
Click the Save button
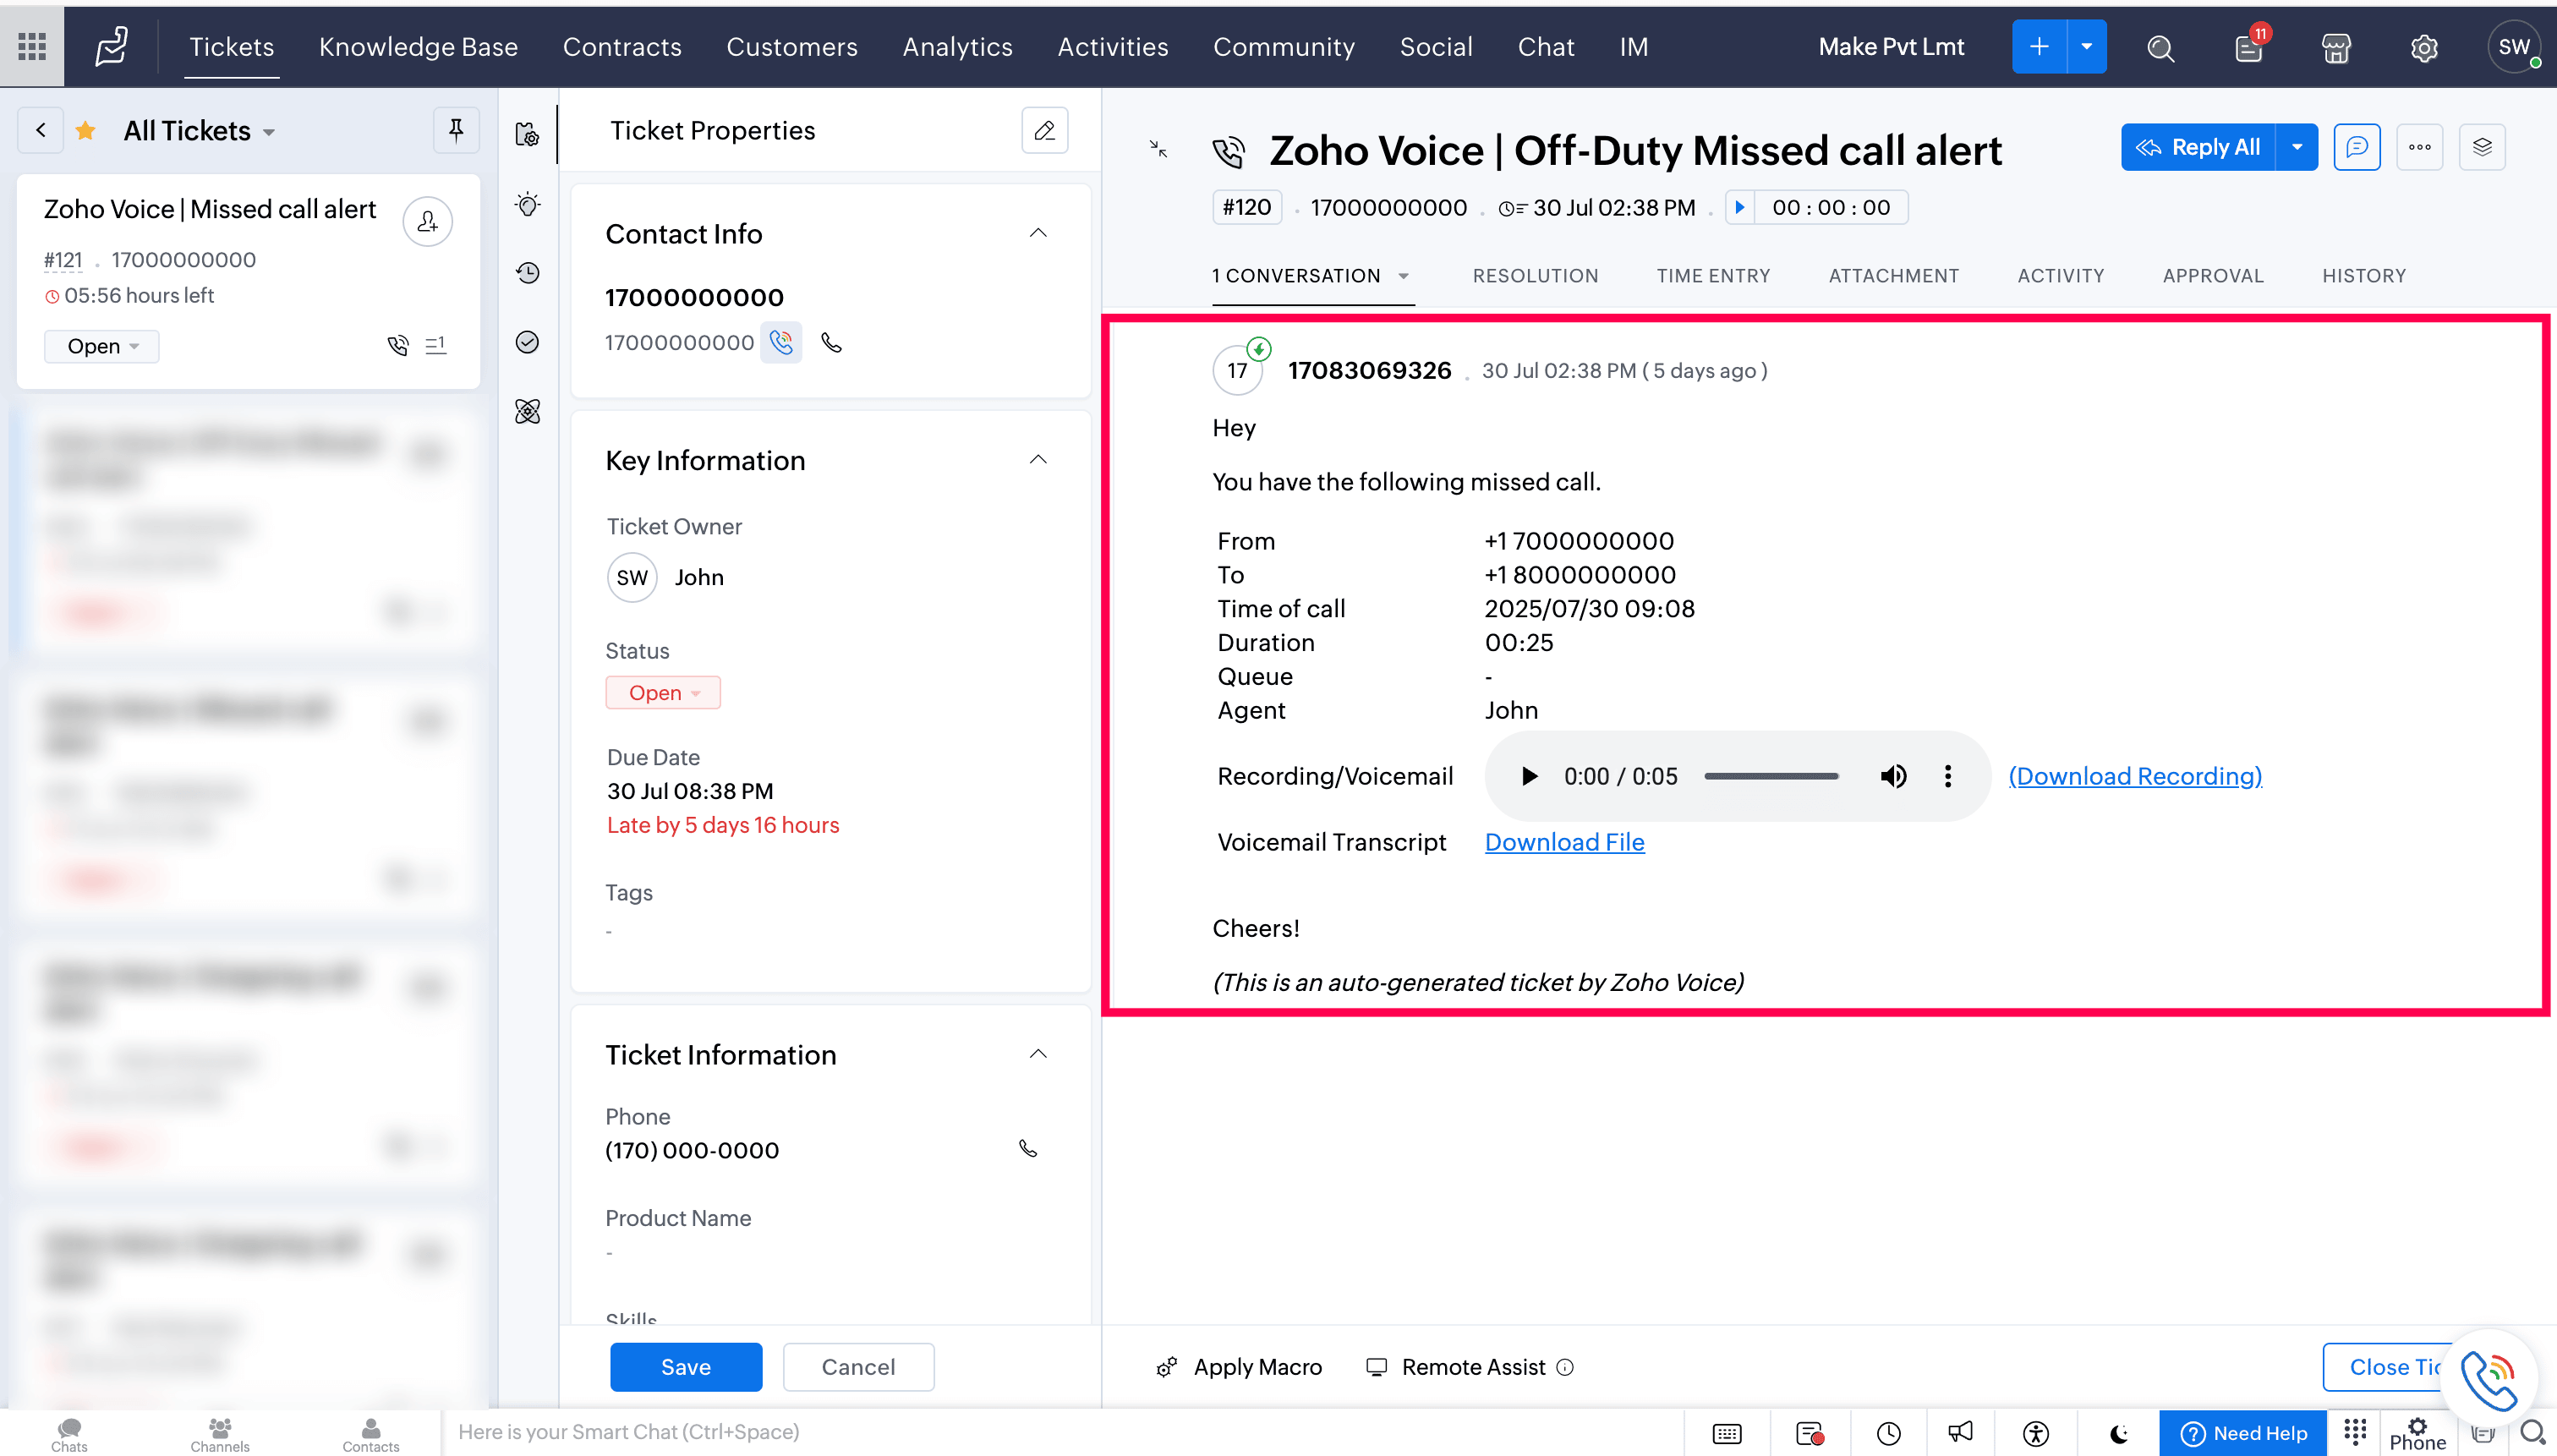pyautogui.click(x=686, y=1367)
